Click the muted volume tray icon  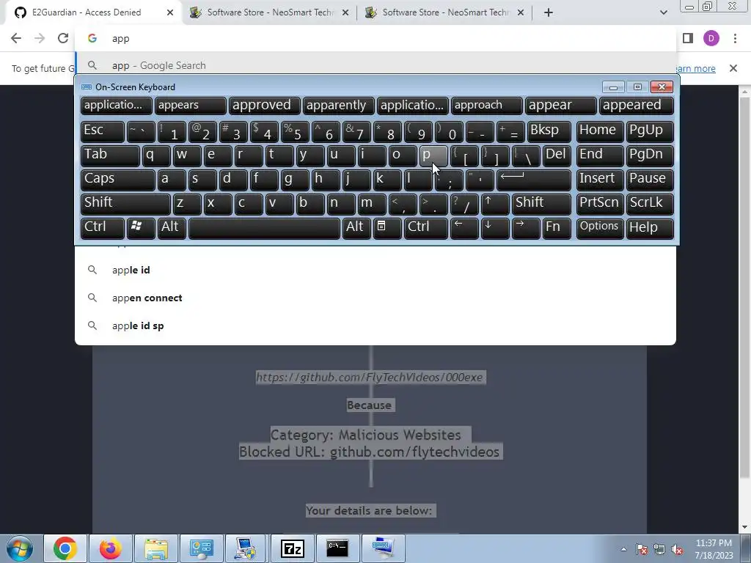point(677,550)
